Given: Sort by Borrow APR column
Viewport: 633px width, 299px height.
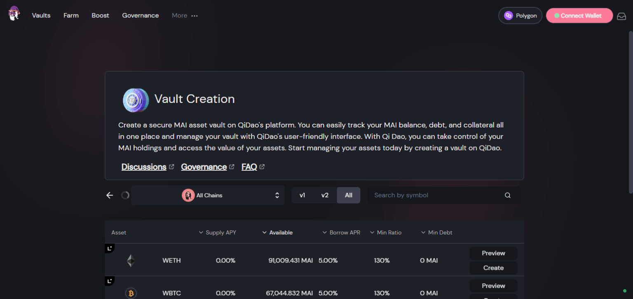Looking at the screenshot, I should [x=341, y=232].
